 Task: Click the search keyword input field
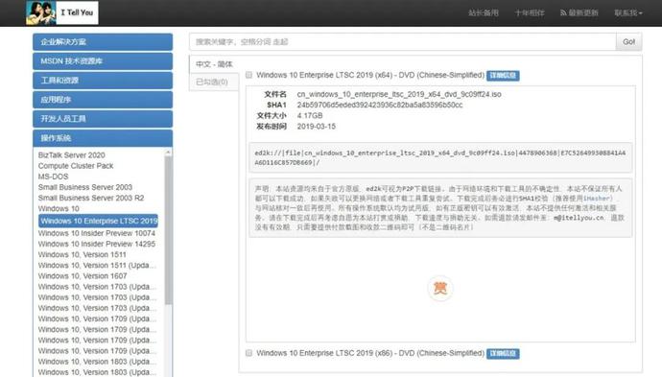(x=403, y=42)
